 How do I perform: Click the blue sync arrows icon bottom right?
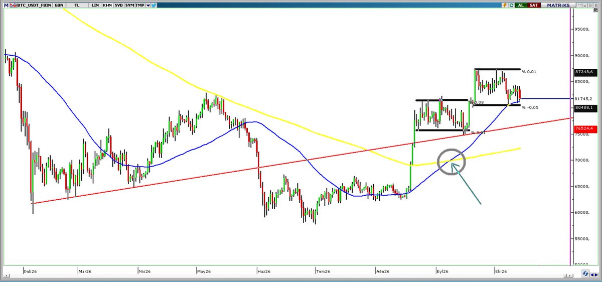[x=585, y=273]
